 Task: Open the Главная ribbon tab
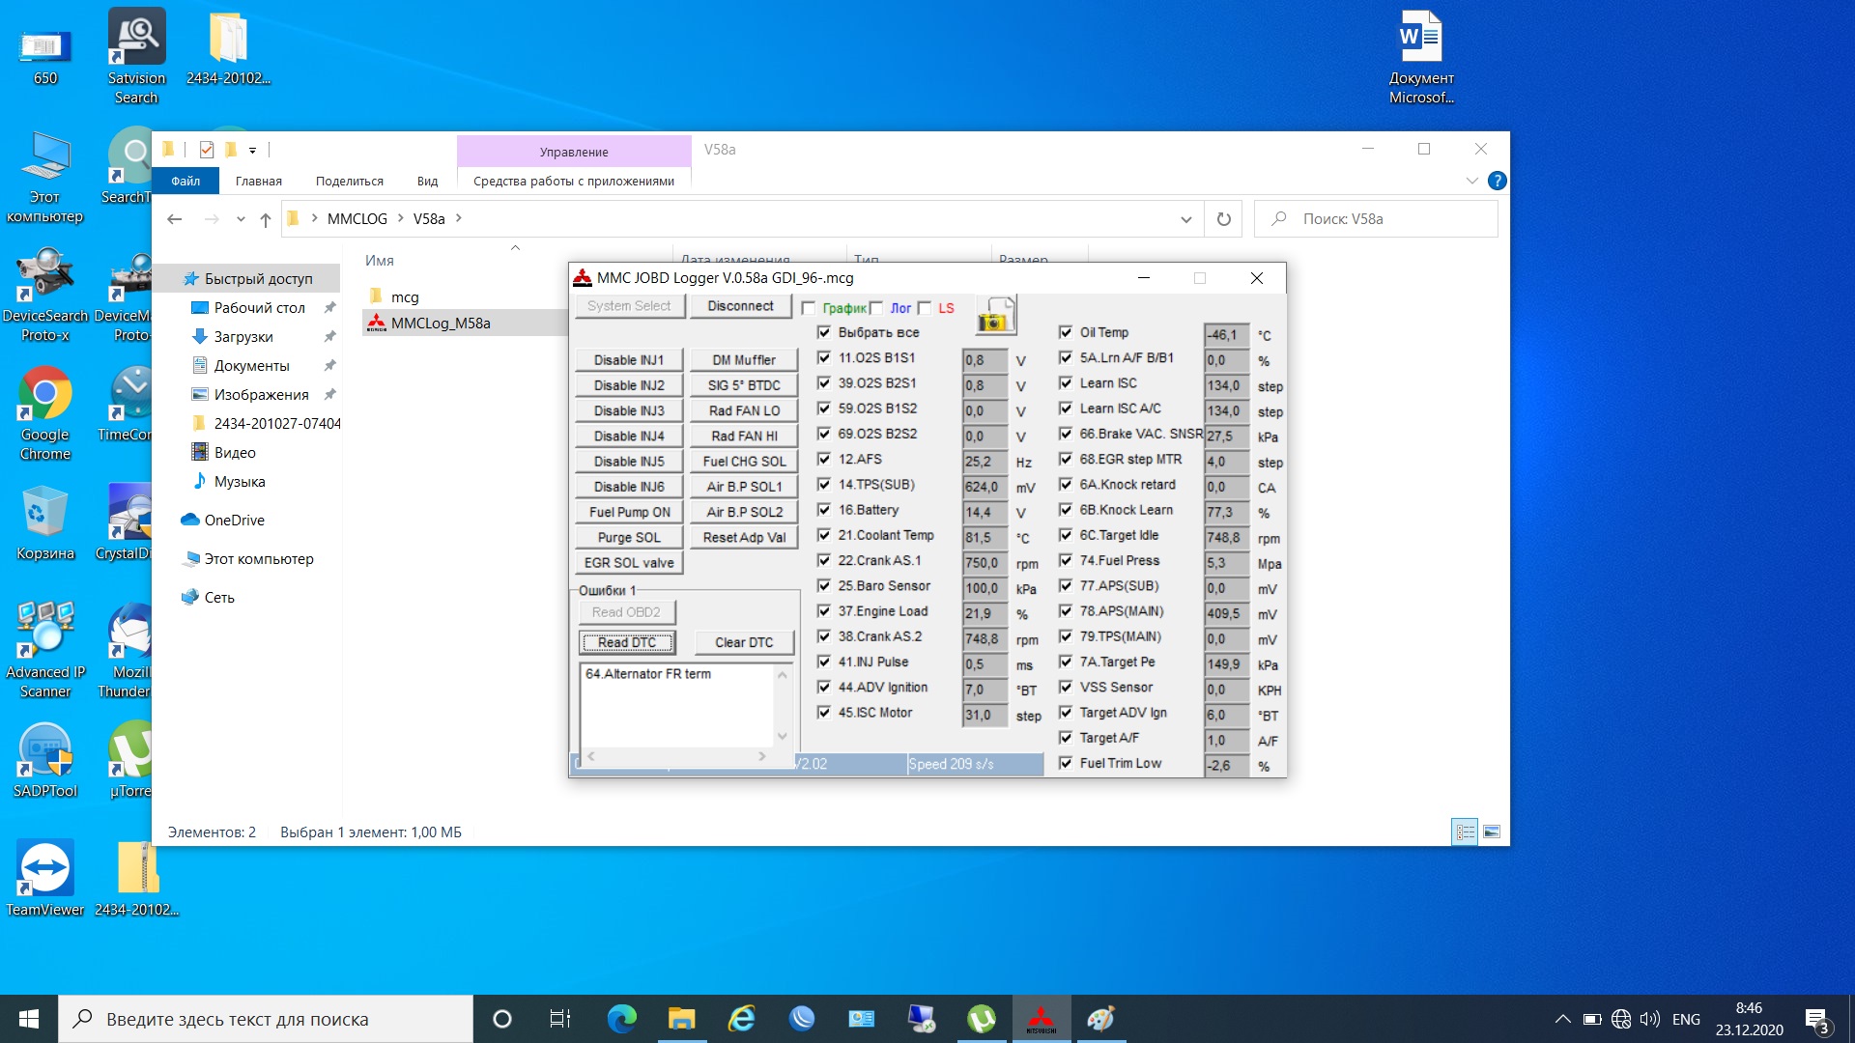(259, 181)
